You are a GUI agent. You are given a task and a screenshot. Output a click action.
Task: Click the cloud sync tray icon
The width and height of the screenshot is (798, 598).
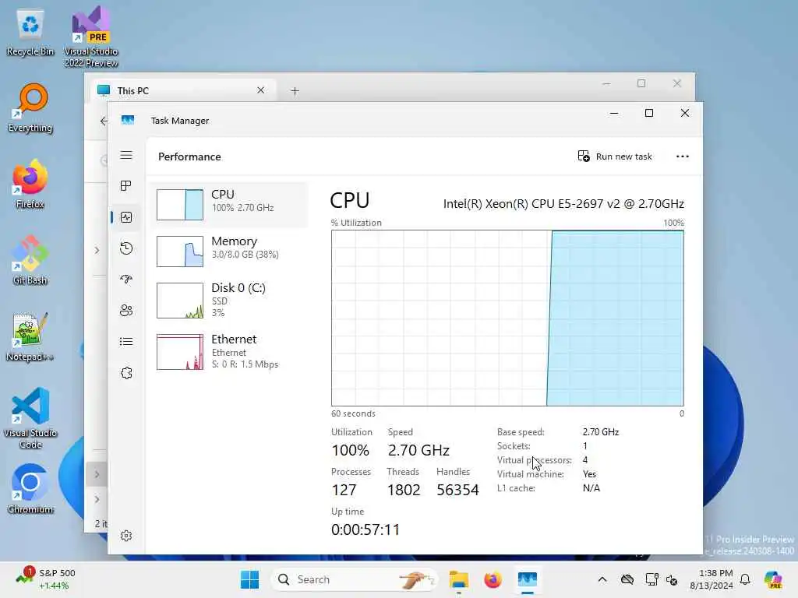(627, 579)
